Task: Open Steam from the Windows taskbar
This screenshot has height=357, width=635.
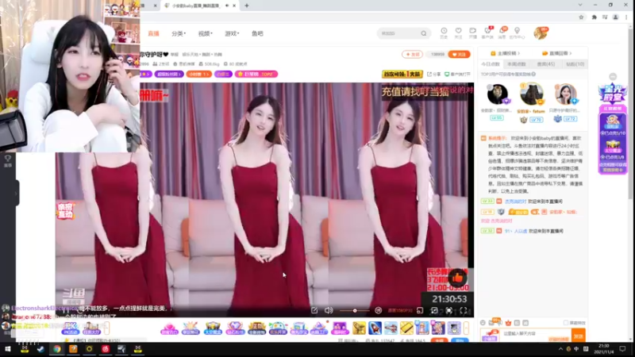Action: click(40, 349)
